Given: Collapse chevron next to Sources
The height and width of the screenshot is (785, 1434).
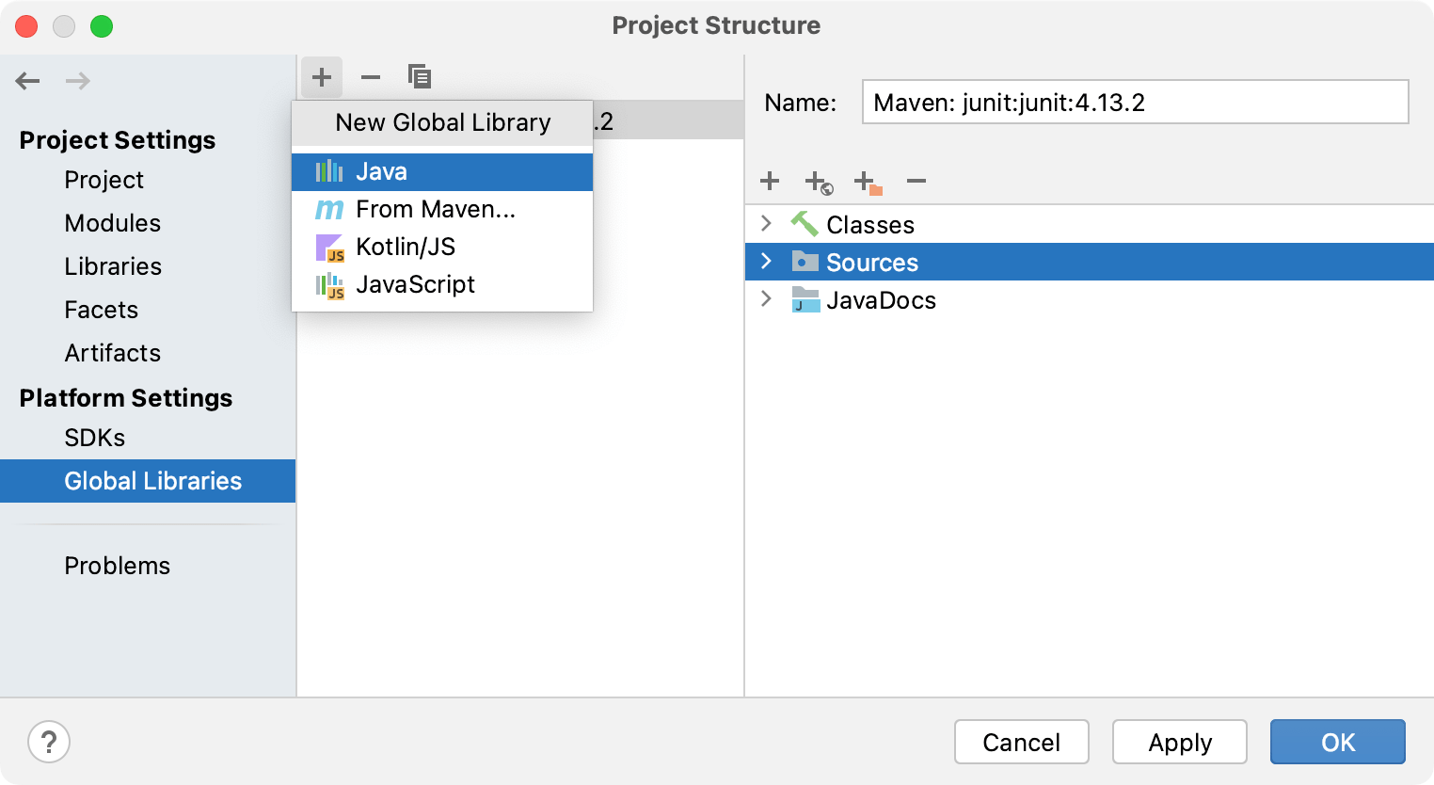Looking at the screenshot, I should [x=766, y=262].
